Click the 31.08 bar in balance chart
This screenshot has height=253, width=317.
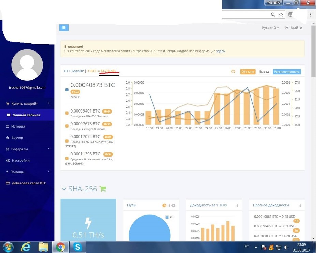[x=276, y=106]
